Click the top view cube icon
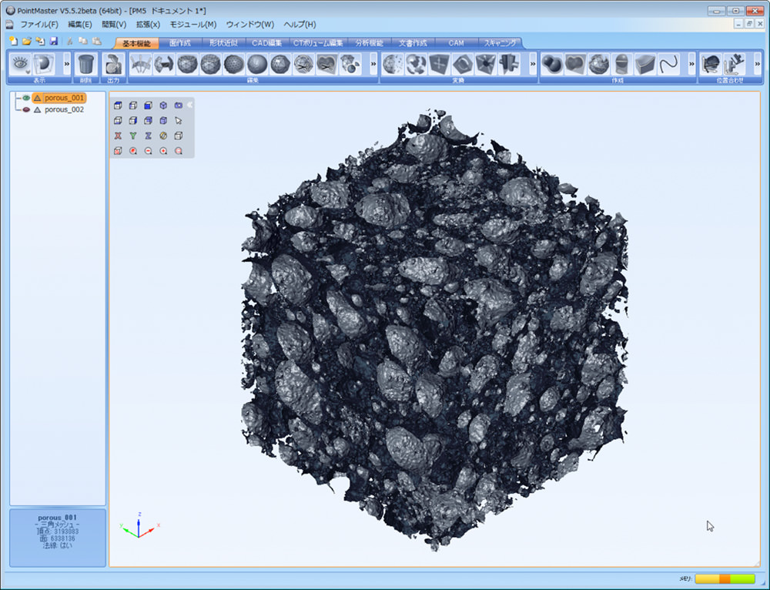This screenshot has height=590, width=770. coord(118,105)
